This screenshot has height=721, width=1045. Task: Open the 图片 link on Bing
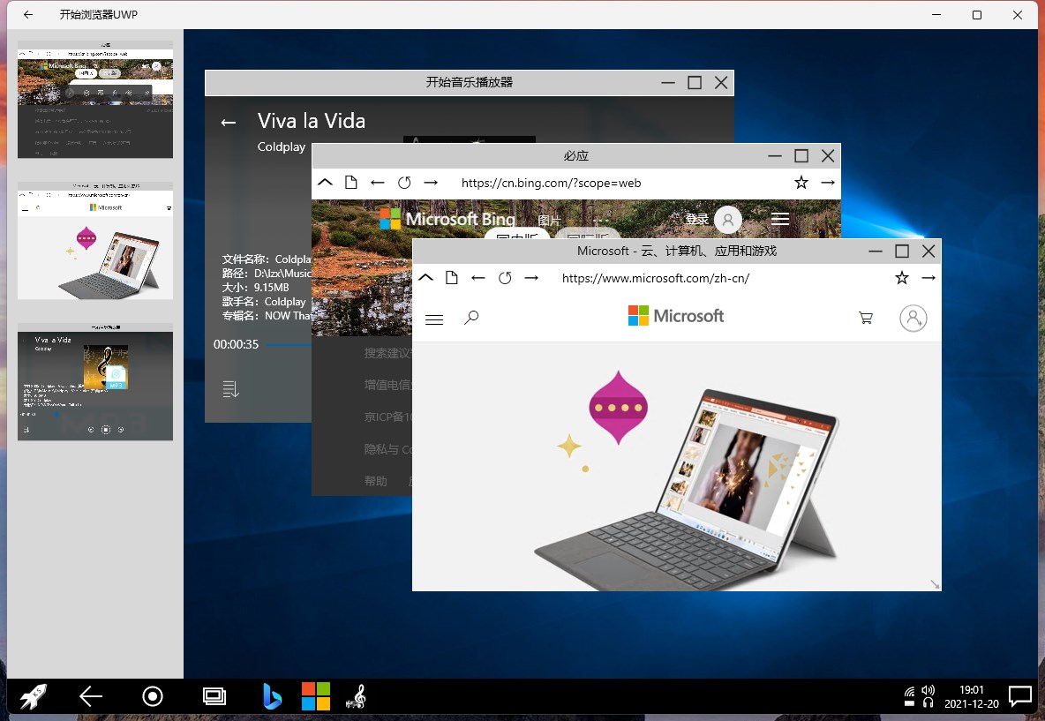[x=549, y=221]
